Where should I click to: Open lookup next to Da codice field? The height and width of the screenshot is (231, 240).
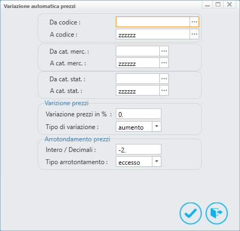coord(194,22)
